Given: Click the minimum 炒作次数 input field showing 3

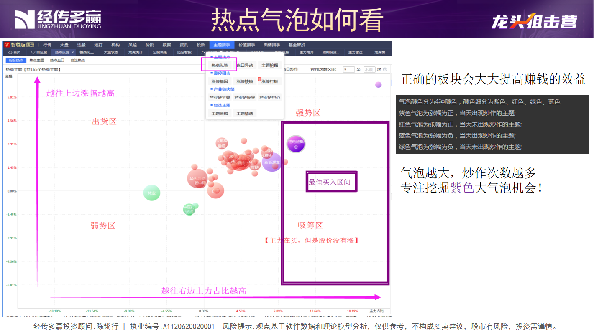Looking at the screenshot, I should (349, 69).
